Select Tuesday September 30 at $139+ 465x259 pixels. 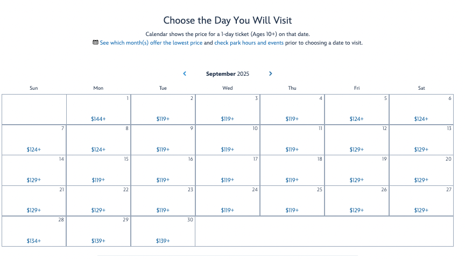coord(163,231)
